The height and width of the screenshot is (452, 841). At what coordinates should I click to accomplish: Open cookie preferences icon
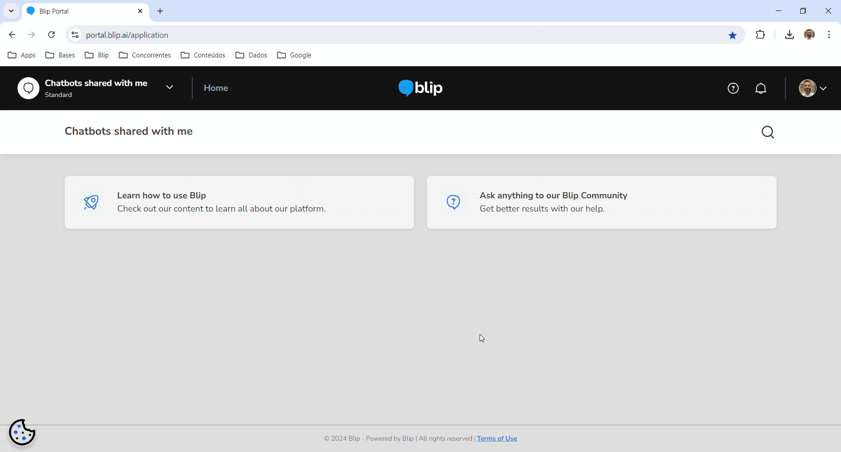coord(22,432)
